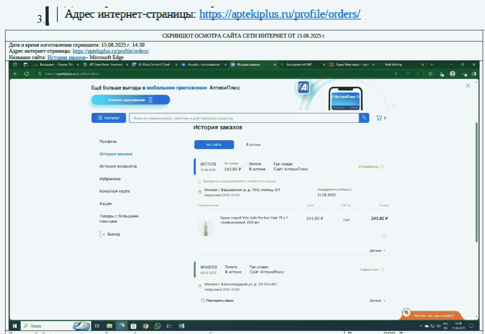
Task: Click the page vertical scrollbar
Action: click(x=477, y=182)
